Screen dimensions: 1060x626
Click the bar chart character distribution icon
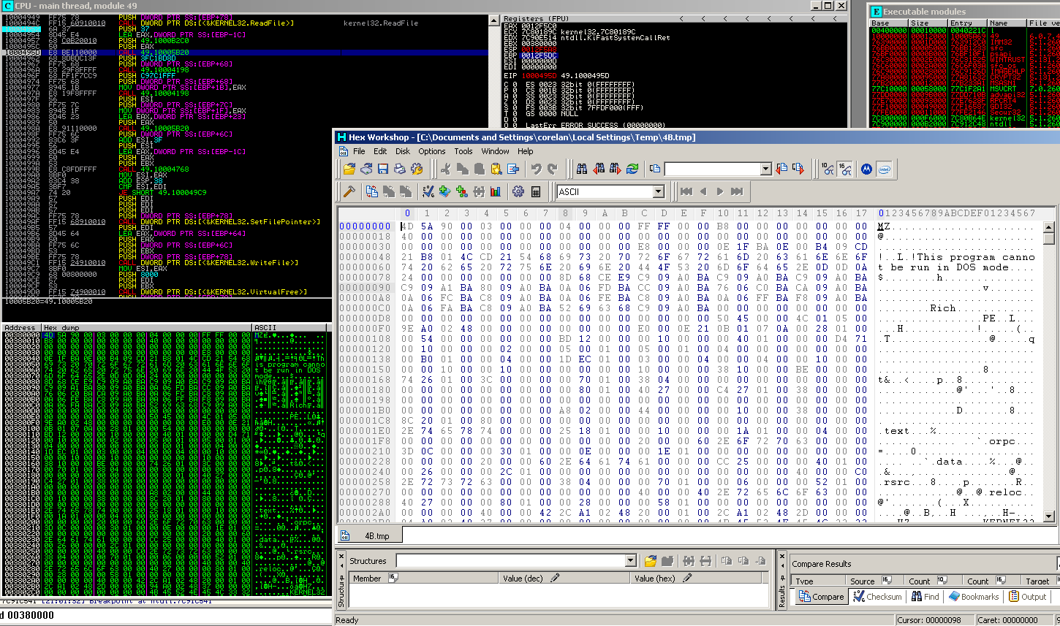point(496,191)
